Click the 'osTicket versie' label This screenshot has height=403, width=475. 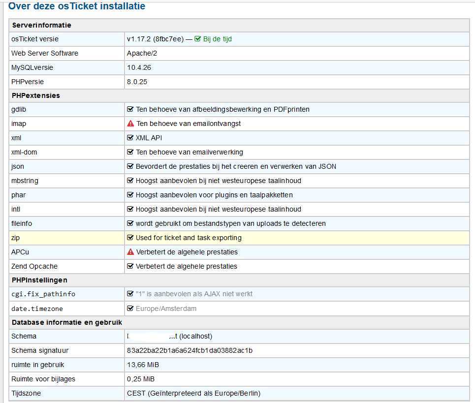tap(35, 39)
